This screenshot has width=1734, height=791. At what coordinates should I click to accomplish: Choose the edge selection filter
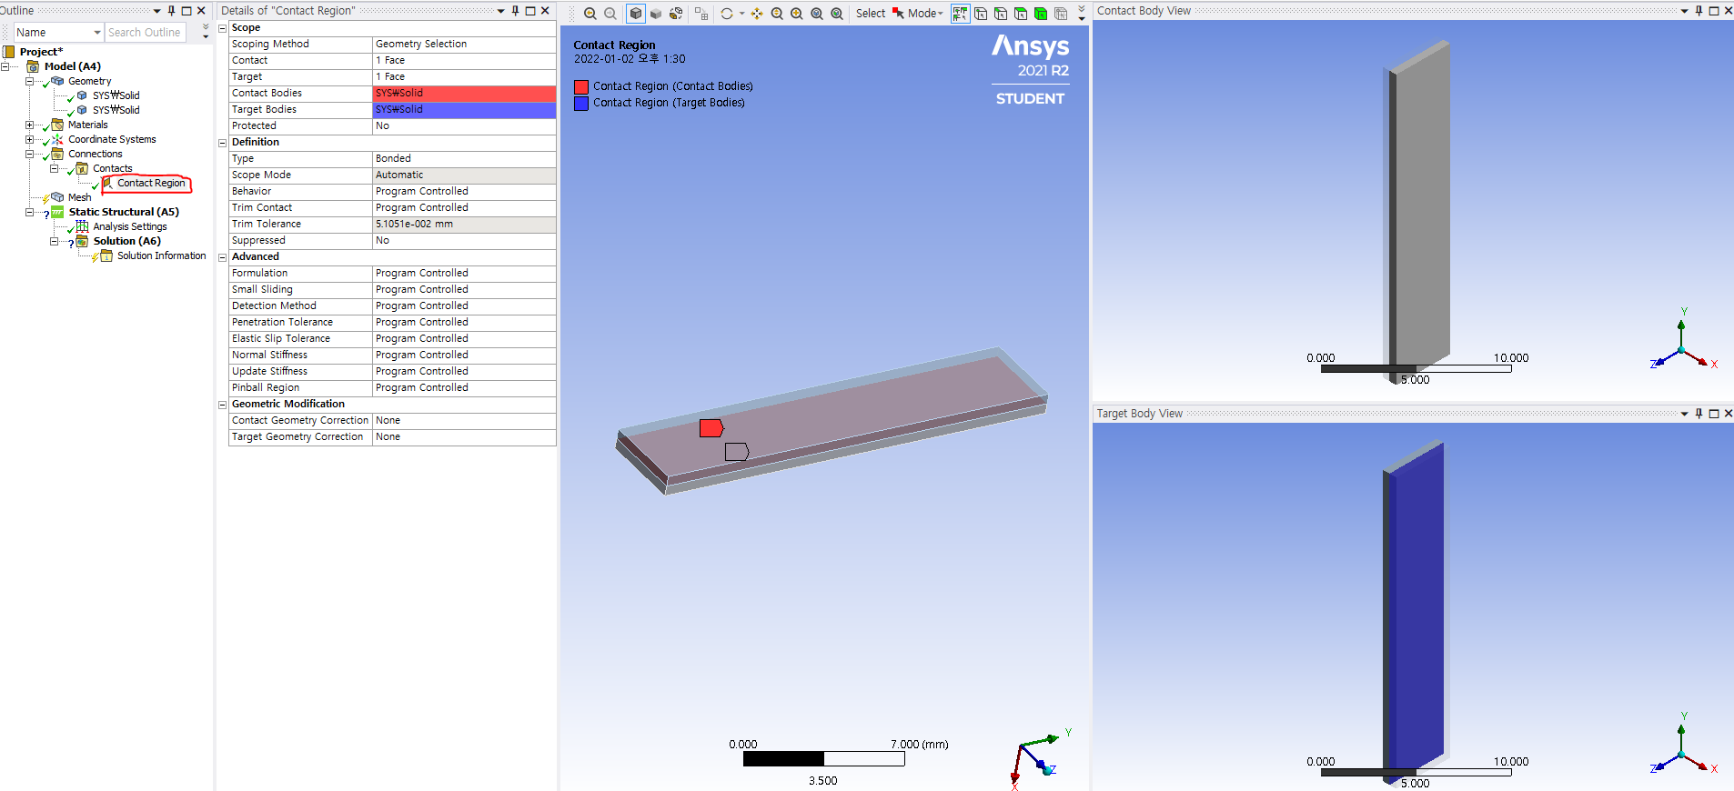tap(1001, 13)
